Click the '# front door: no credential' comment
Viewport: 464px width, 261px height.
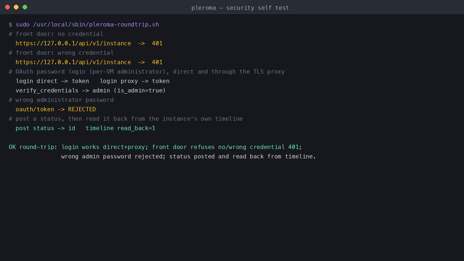[56, 34]
